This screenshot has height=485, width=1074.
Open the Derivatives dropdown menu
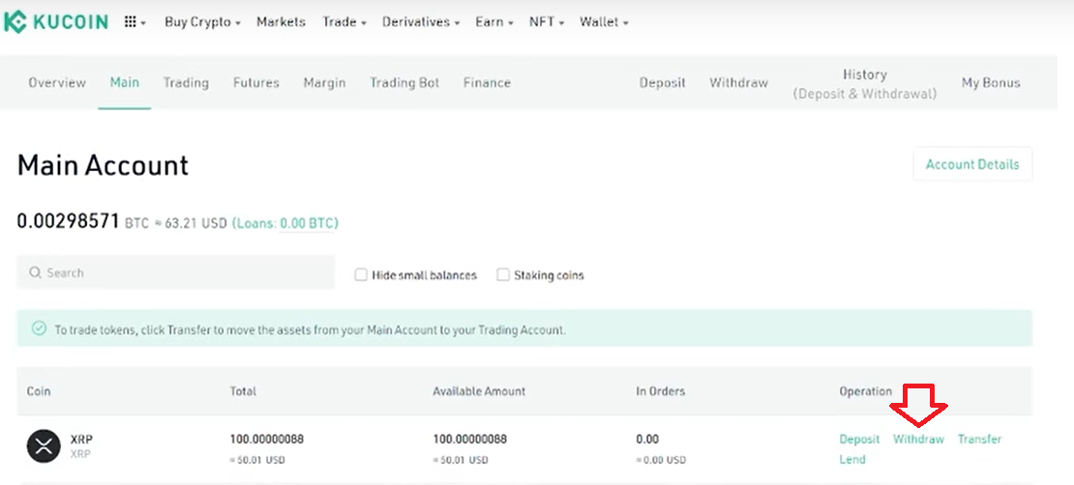tap(421, 21)
